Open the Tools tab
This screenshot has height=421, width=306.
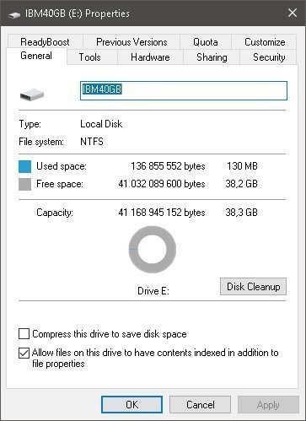click(89, 57)
